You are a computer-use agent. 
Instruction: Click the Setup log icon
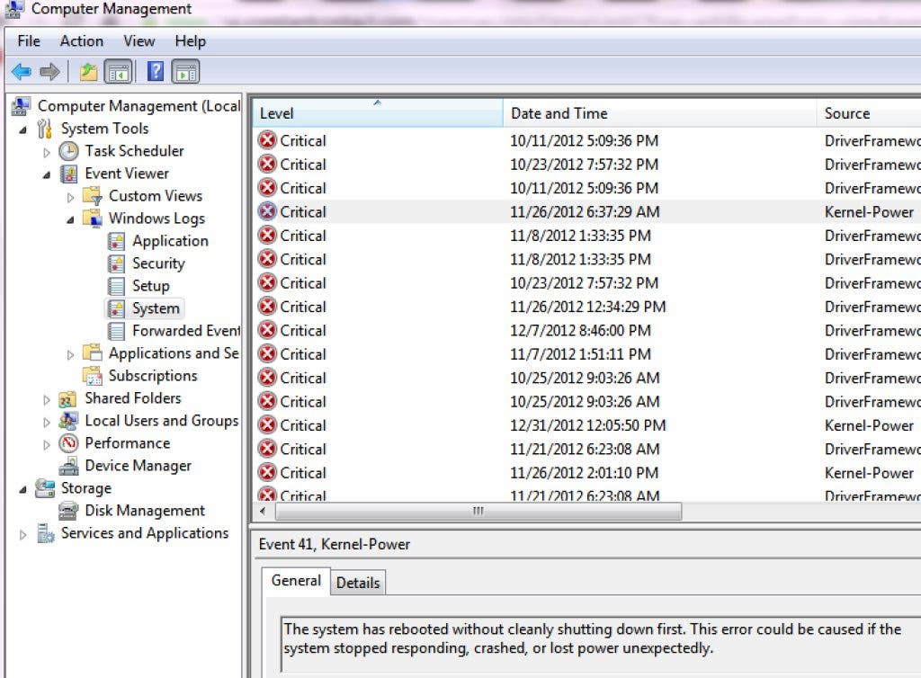point(116,286)
